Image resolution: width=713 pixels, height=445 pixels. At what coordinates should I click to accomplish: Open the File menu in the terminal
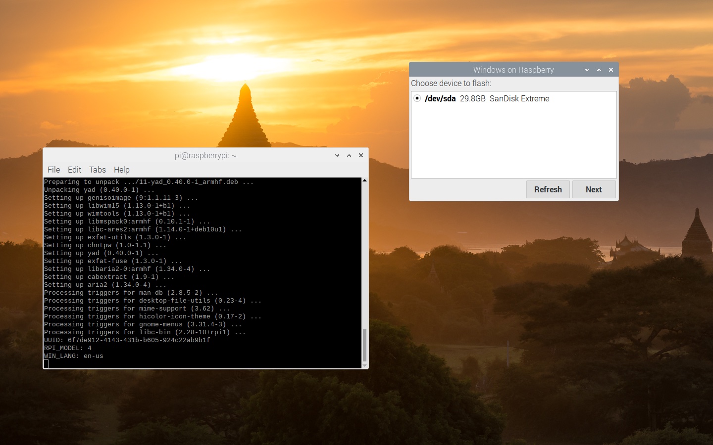pyautogui.click(x=53, y=170)
